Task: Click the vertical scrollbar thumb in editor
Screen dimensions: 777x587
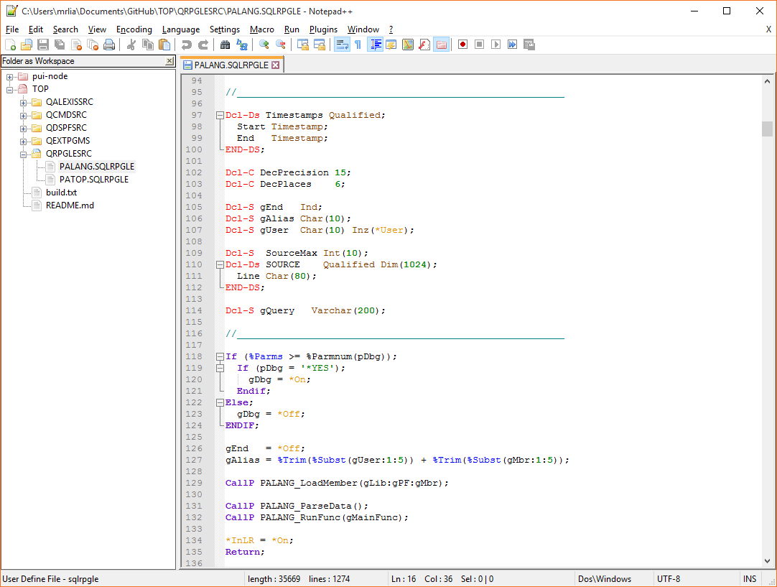Action: click(x=767, y=129)
